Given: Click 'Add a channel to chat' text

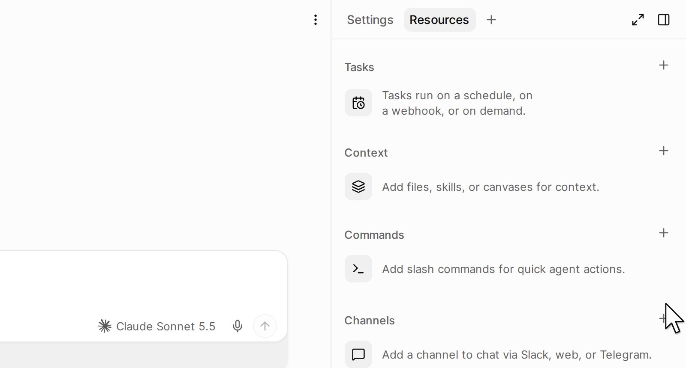Looking at the screenshot, I should coord(517,355).
